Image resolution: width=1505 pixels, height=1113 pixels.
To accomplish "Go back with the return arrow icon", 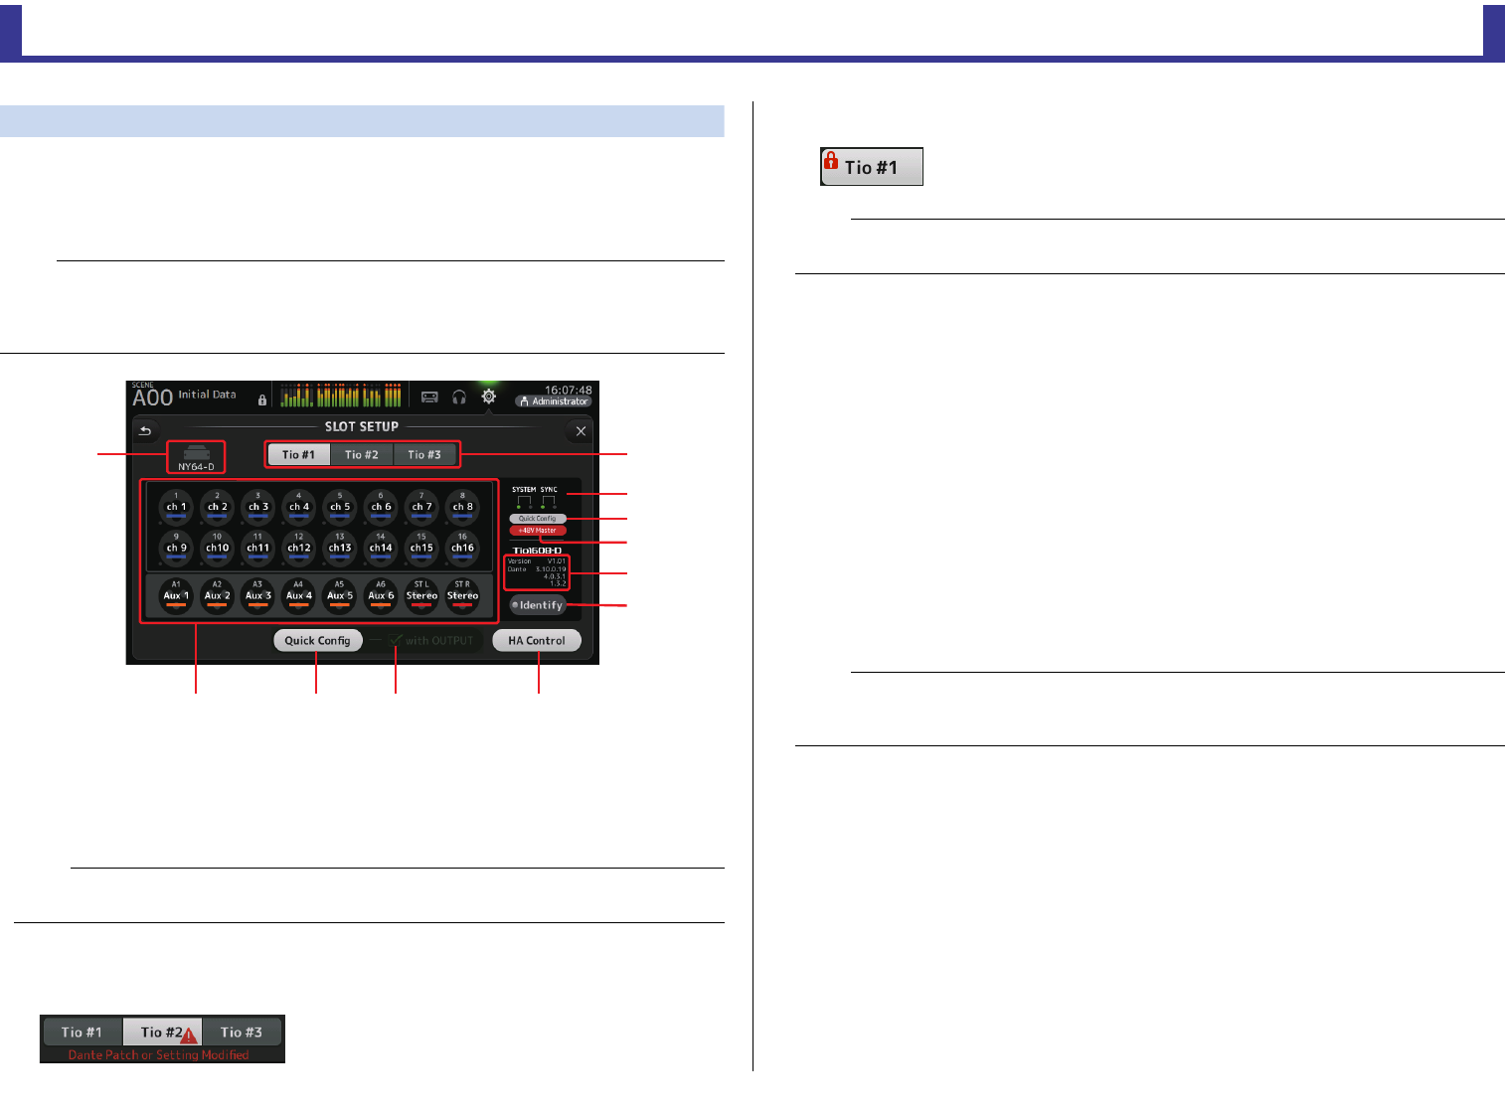I will click(145, 431).
